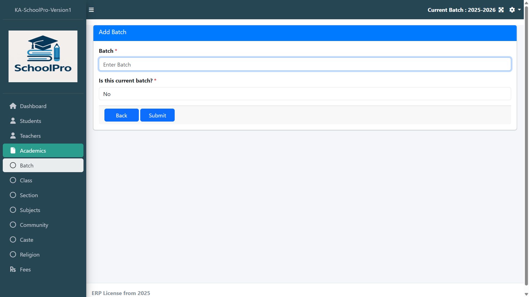Image resolution: width=529 pixels, height=297 pixels.
Task: Click the Submit button
Action: tap(157, 115)
